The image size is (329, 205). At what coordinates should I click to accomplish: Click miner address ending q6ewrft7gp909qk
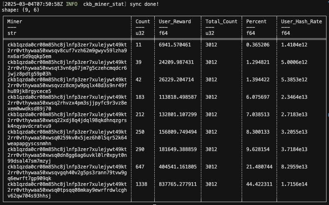(67, 172)
